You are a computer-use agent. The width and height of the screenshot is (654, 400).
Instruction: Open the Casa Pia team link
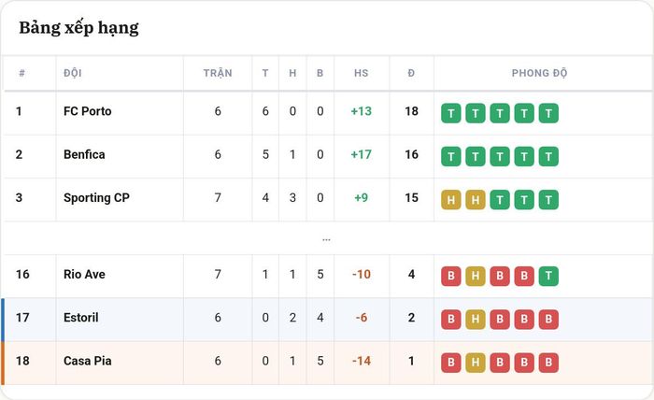[x=88, y=361]
